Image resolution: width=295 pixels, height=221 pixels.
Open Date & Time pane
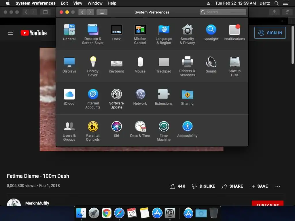coord(140,129)
